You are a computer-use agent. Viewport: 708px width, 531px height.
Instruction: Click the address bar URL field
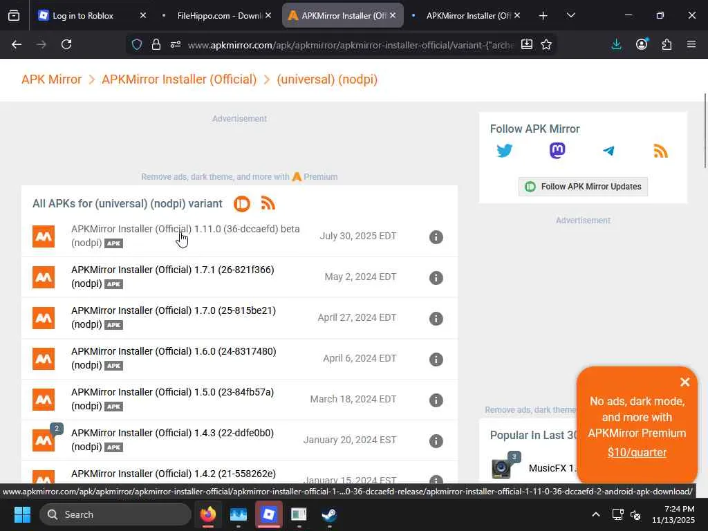(351, 45)
